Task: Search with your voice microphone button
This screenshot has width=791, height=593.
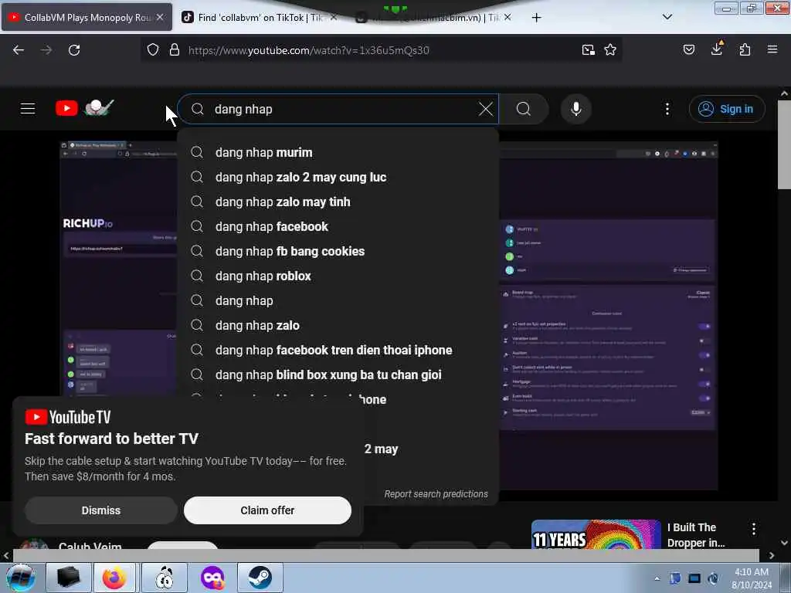Action: [576, 109]
